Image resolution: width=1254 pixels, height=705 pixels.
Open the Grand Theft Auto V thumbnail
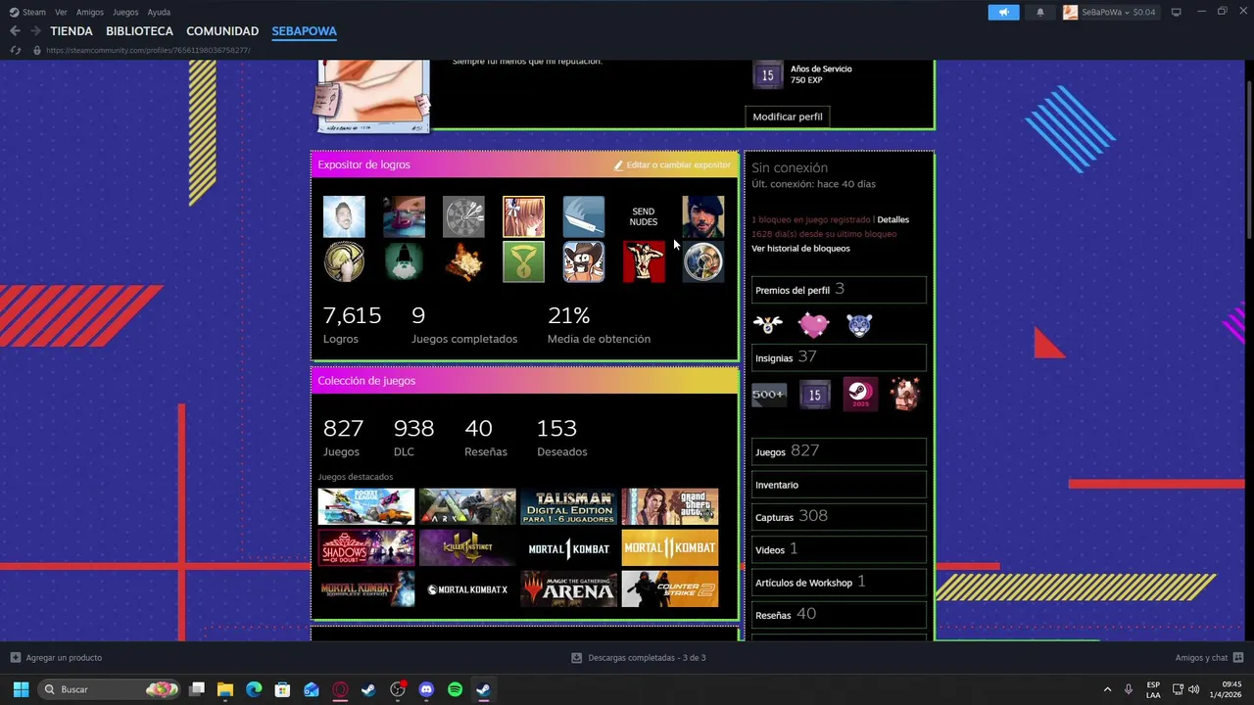[x=670, y=507]
